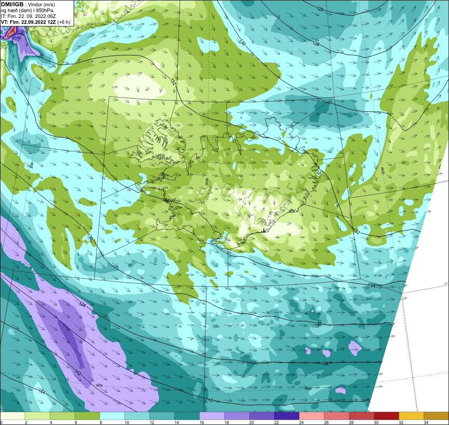Pick the 30–32 m/s dark red legend swatch

click(386, 416)
